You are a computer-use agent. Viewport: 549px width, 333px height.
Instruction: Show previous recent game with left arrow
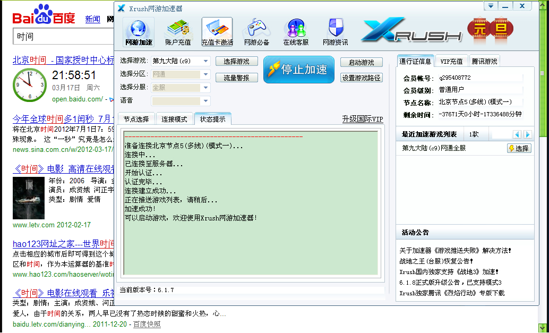[x=517, y=134]
